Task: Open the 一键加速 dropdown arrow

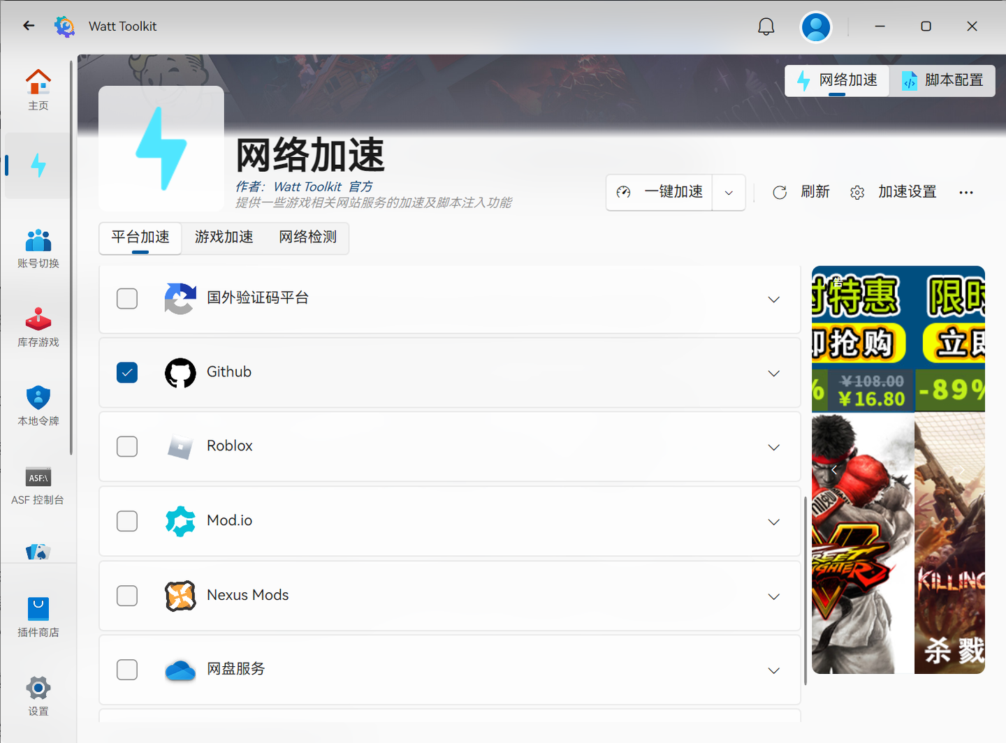Action: point(729,192)
